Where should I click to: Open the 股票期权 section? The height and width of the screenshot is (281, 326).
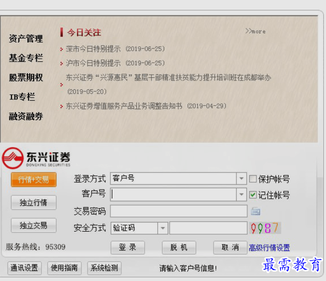click(26, 77)
